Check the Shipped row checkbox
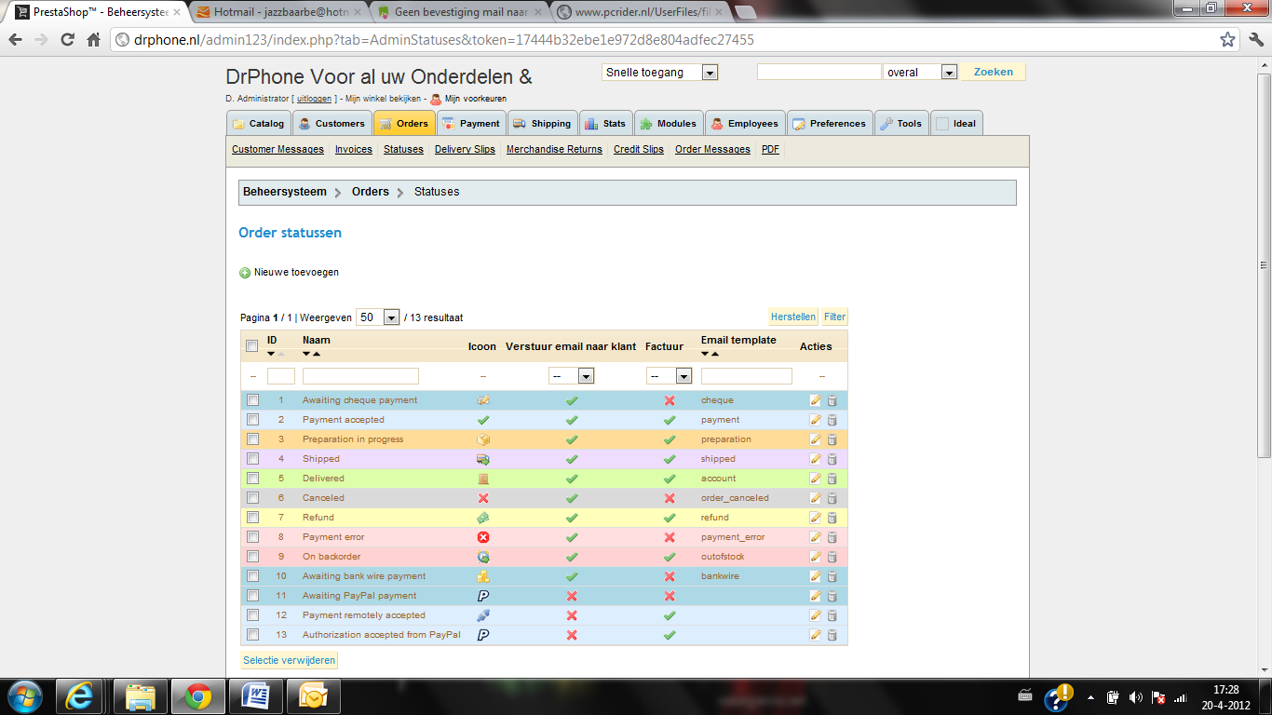This screenshot has height=715, width=1272. [x=252, y=459]
